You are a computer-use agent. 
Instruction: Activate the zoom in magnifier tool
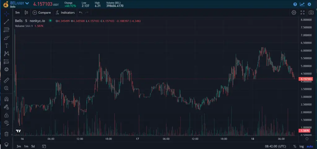pos(7,88)
